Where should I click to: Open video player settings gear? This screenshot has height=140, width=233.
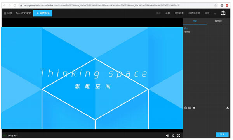click(173, 135)
